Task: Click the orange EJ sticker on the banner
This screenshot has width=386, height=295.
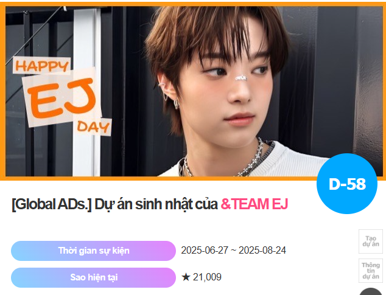Action: click(x=61, y=98)
